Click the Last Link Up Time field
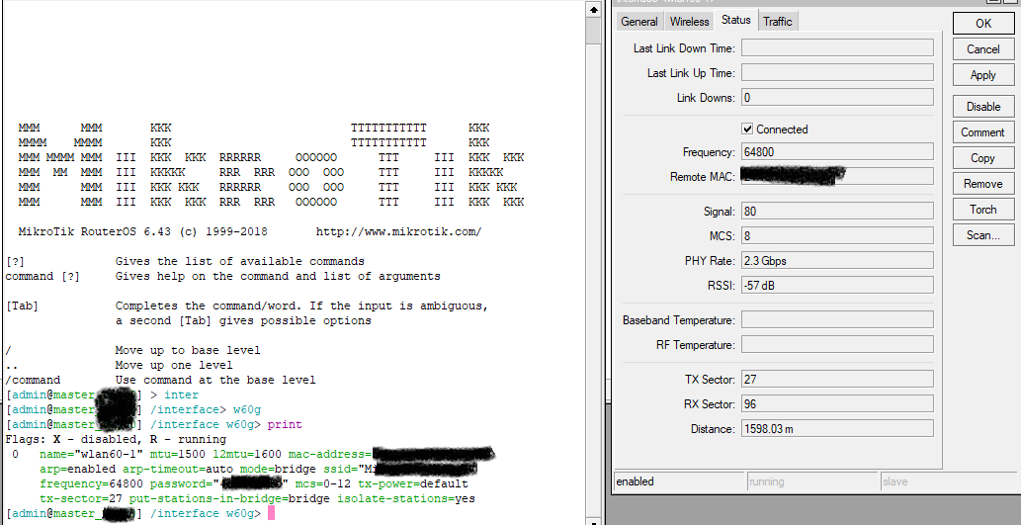The image size is (1021, 525). click(x=837, y=72)
